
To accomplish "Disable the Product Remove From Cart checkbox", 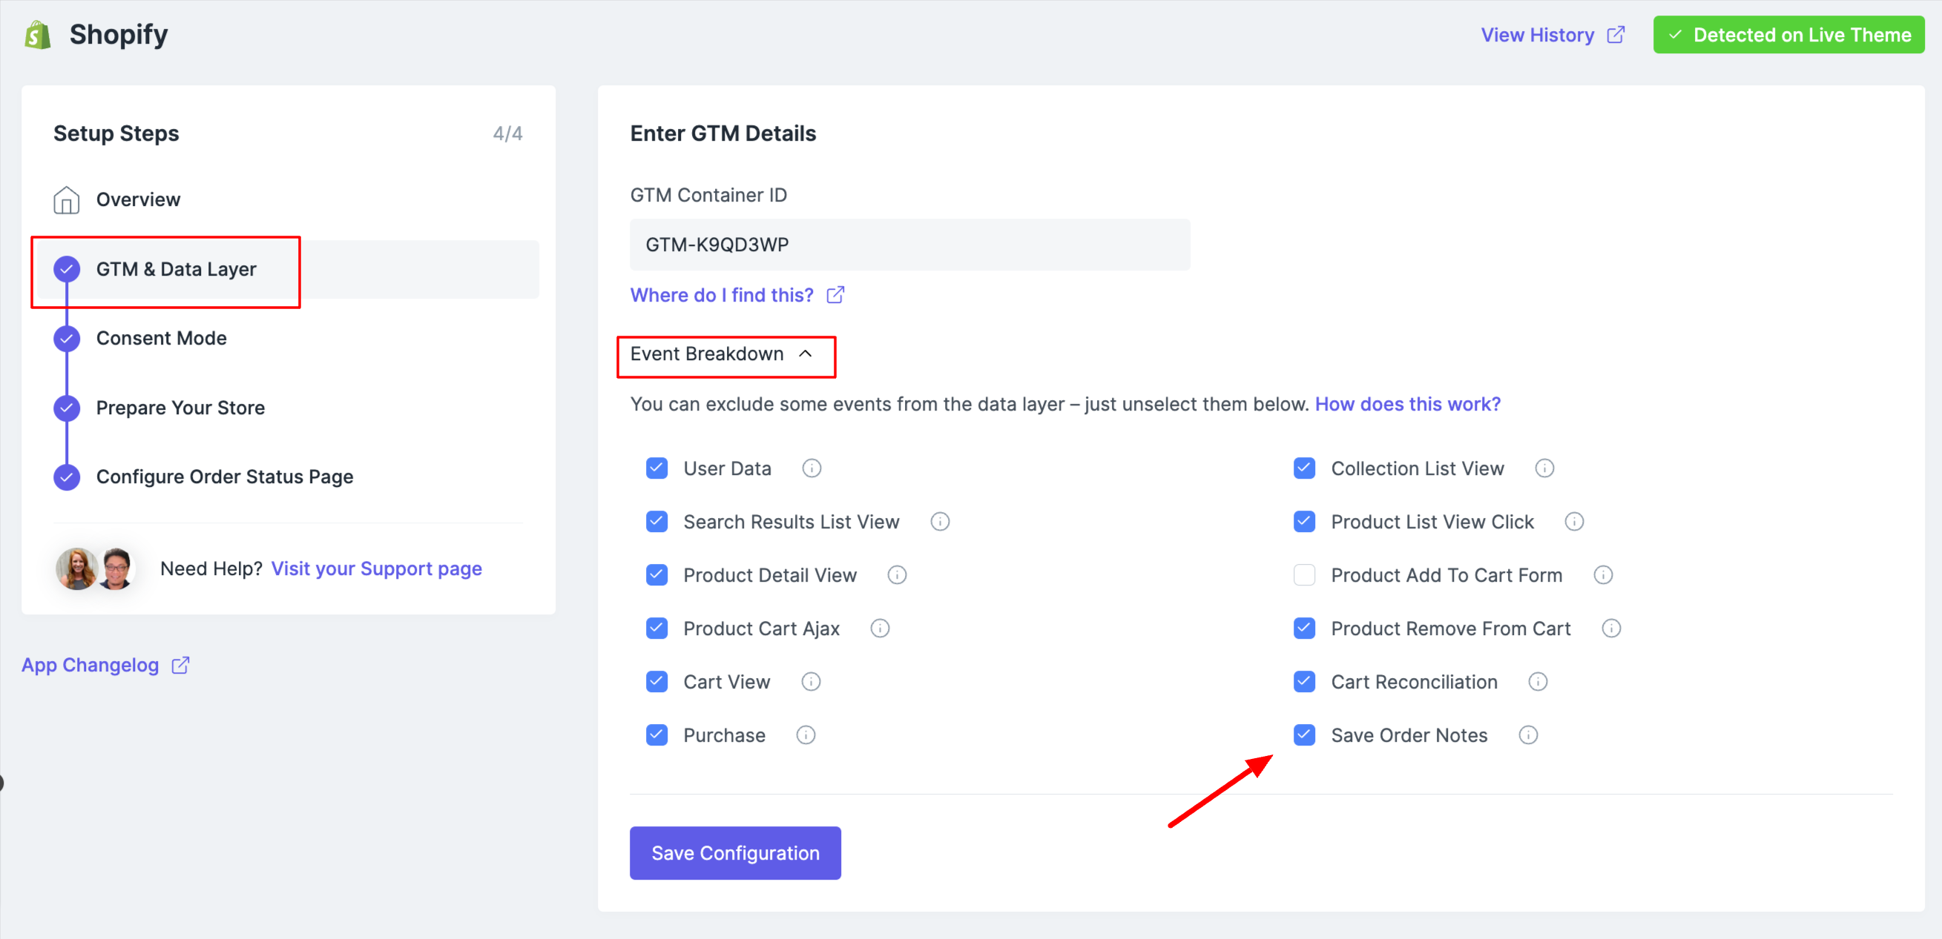I will point(1304,628).
